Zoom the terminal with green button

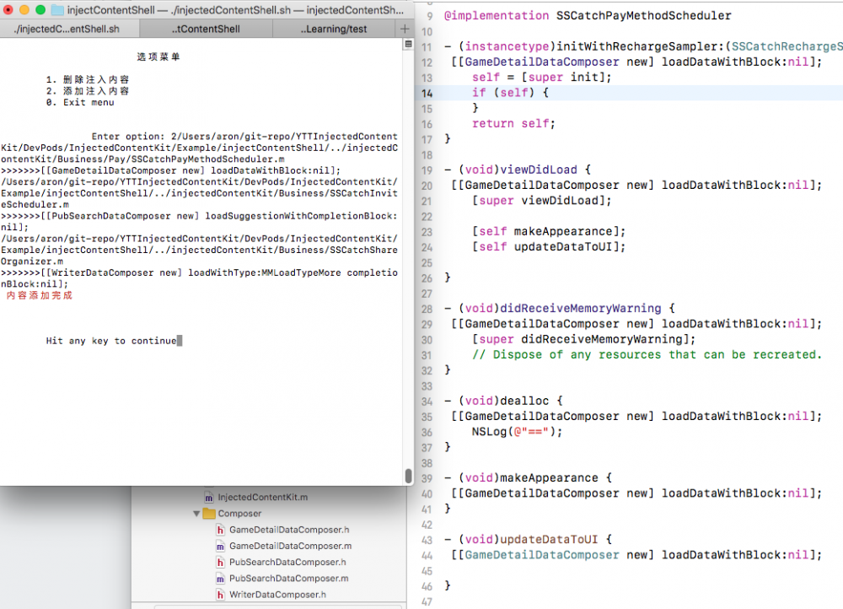(40, 9)
